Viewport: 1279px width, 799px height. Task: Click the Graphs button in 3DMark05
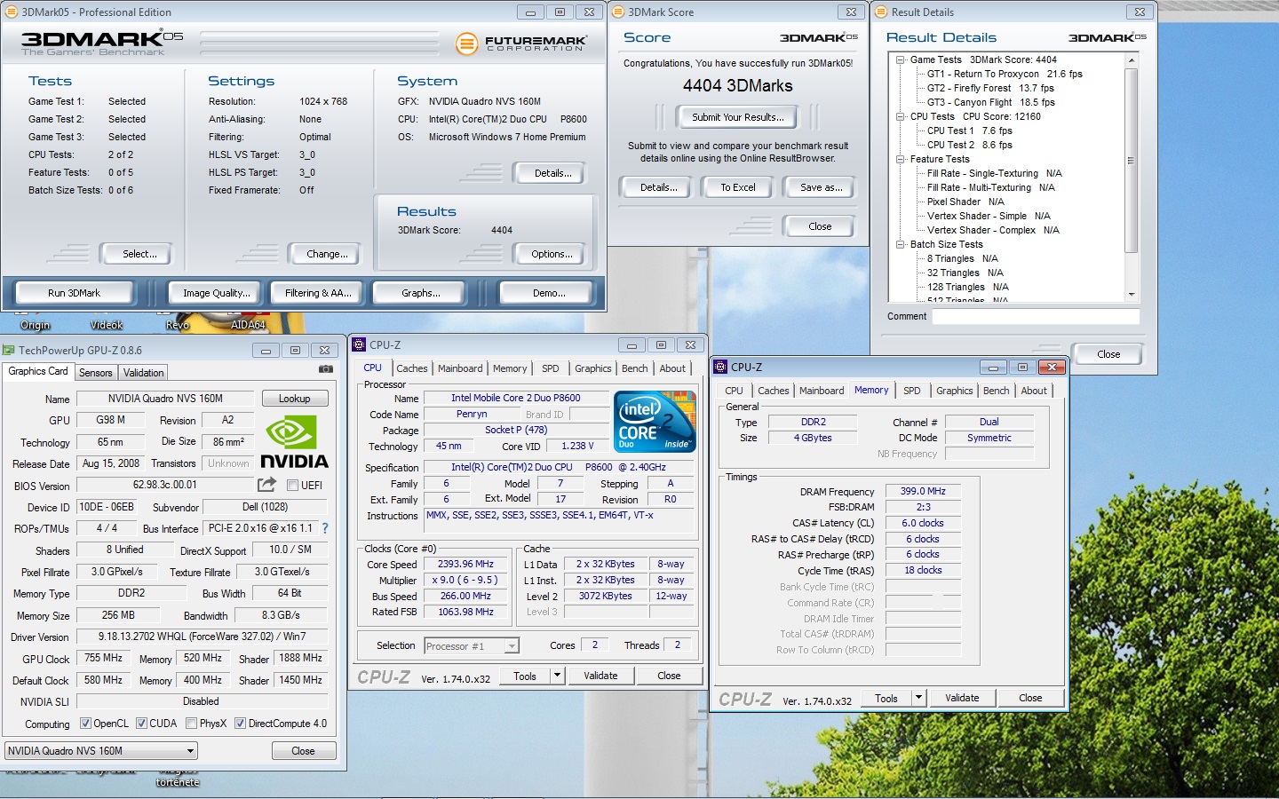[x=421, y=293]
